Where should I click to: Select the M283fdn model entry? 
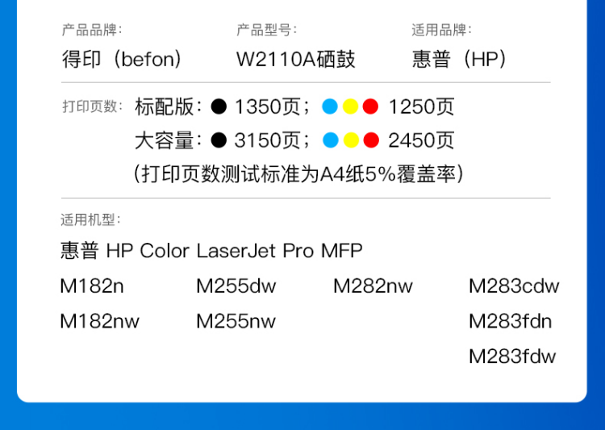510,321
